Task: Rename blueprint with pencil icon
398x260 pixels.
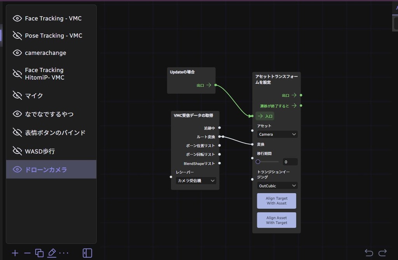Action: tap(52, 253)
